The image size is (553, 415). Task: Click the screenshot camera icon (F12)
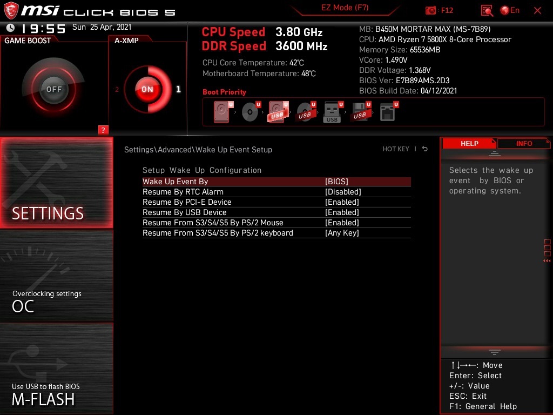click(430, 10)
